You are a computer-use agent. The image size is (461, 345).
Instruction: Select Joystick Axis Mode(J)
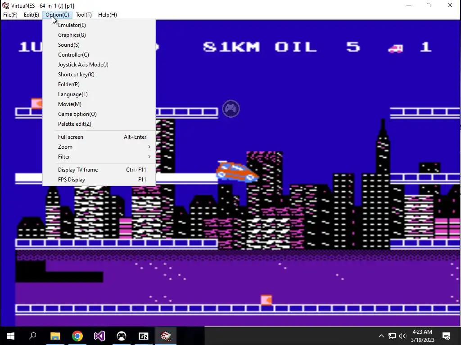pyautogui.click(x=99, y=65)
